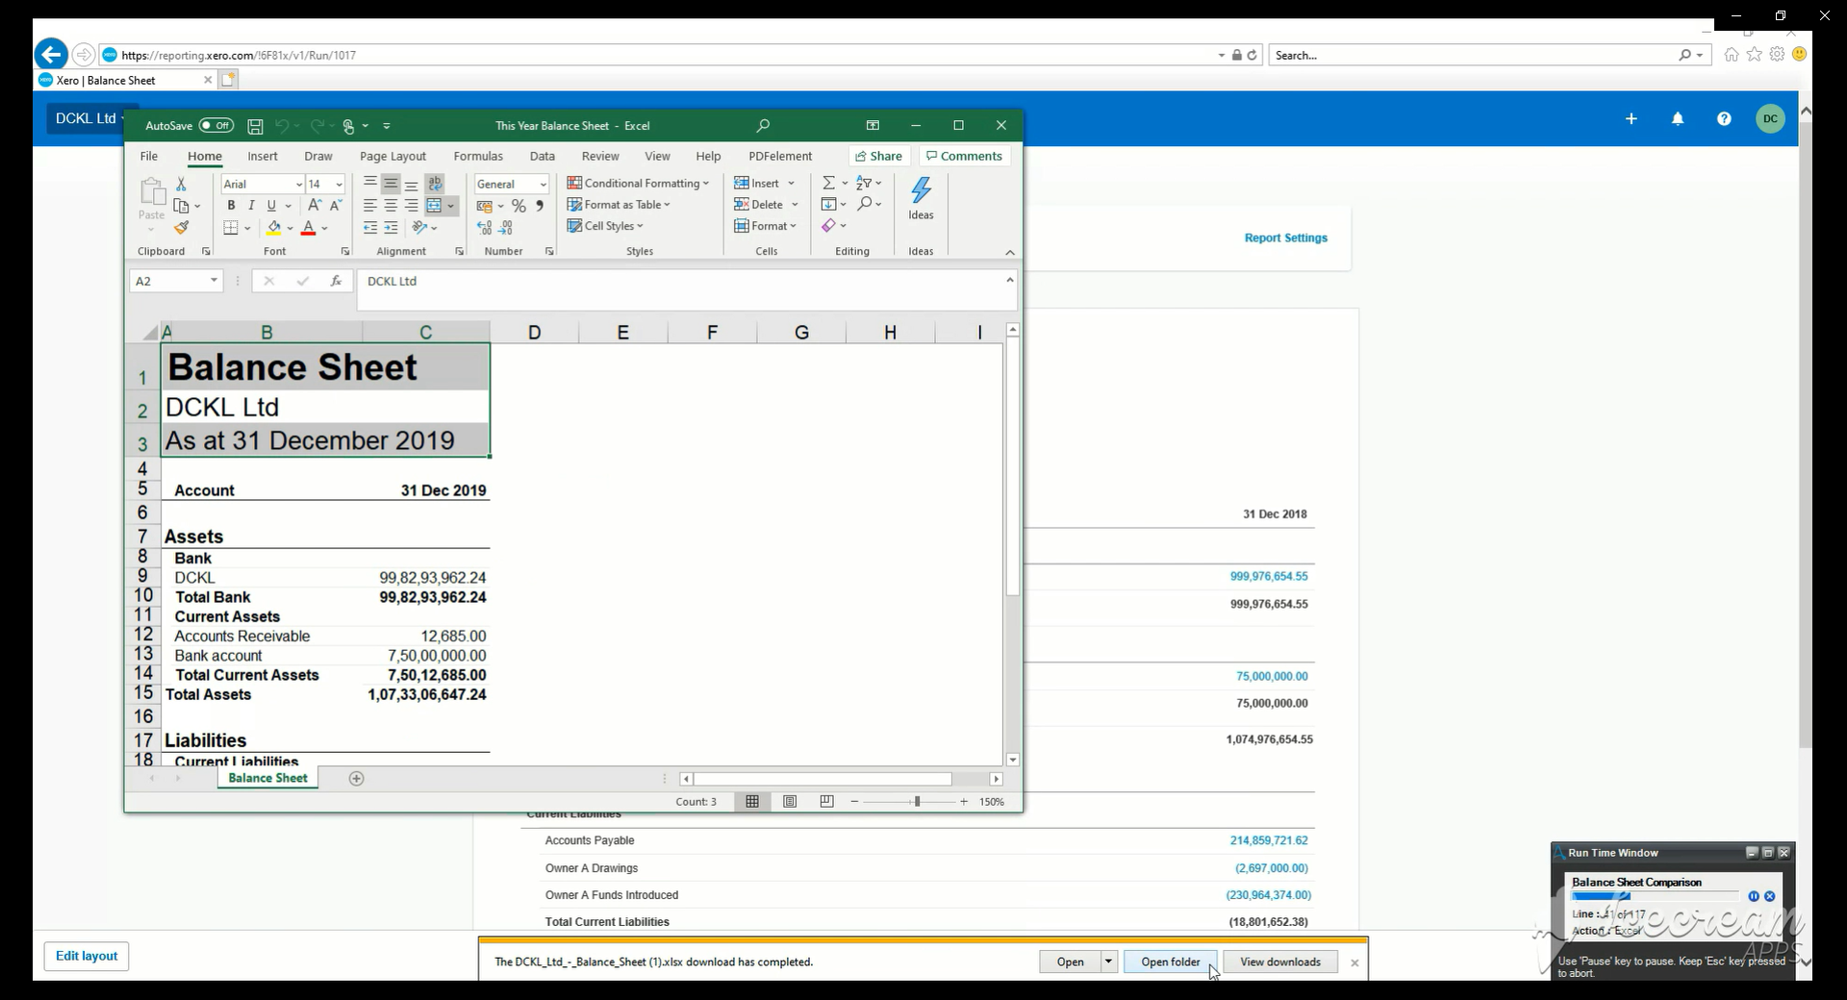
Task: Open the Ideas lightning bolt tool
Action: coord(921,198)
